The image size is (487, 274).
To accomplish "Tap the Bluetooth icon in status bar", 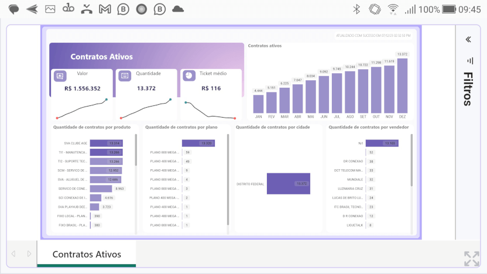I will pos(356,9).
